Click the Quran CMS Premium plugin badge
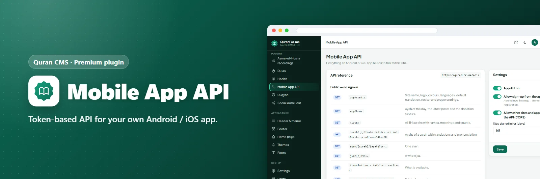The width and height of the screenshot is (540, 179). pyautogui.click(x=79, y=62)
